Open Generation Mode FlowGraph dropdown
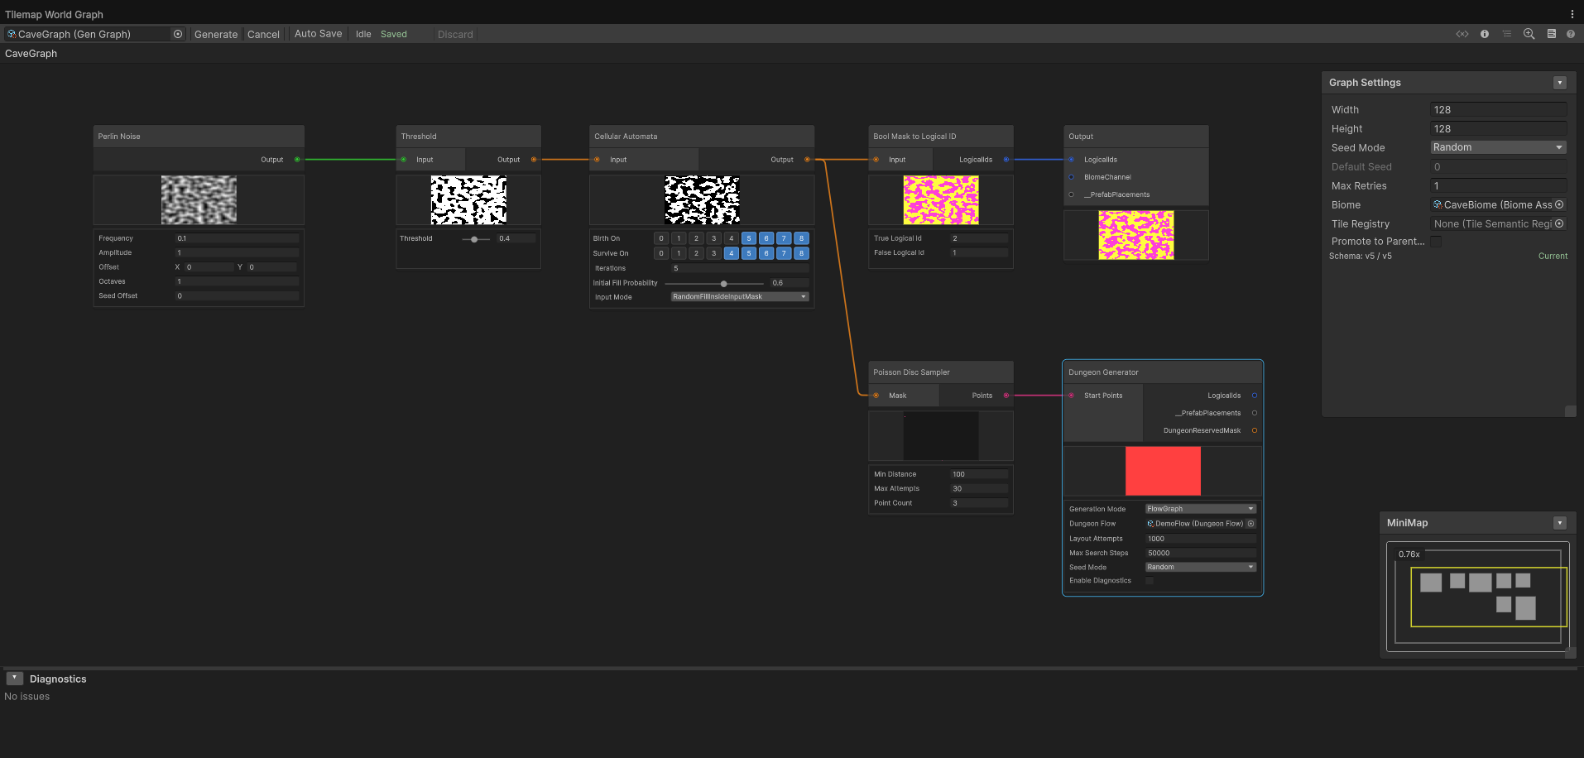This screenshot has height=758, width=1584. pos(1201,509)
